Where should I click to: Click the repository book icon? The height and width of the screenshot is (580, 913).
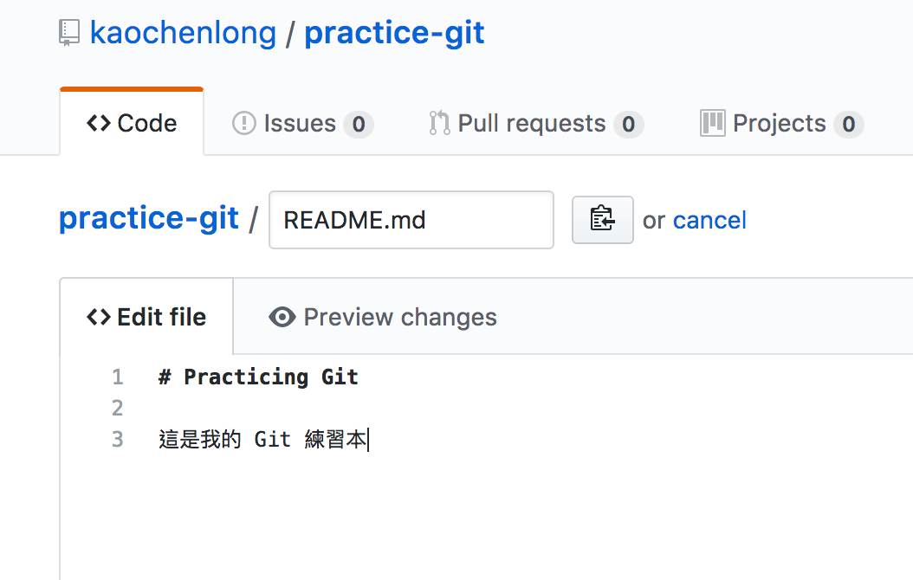click(x=68, y=34)
